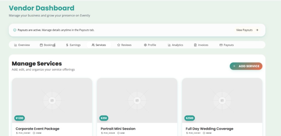Click 'Add, edit, and organize your service offerings'

pyautogui.click(x=43, y=70)
